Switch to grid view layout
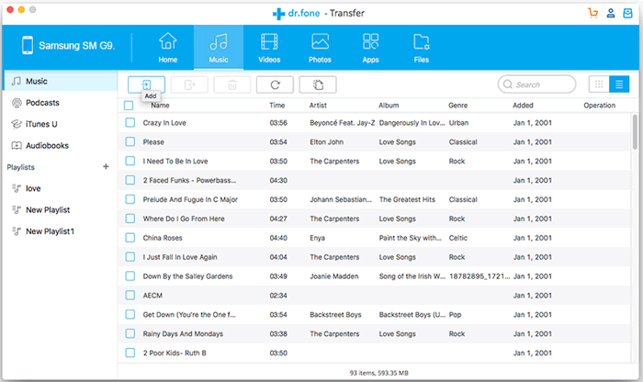This screenshot has height=382, width=643. point(599,84)
